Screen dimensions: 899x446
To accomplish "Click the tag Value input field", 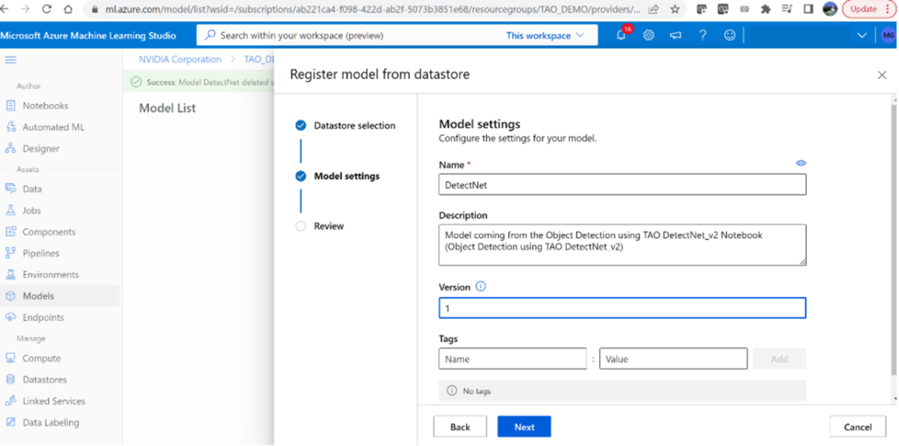I will pos(673,359).
